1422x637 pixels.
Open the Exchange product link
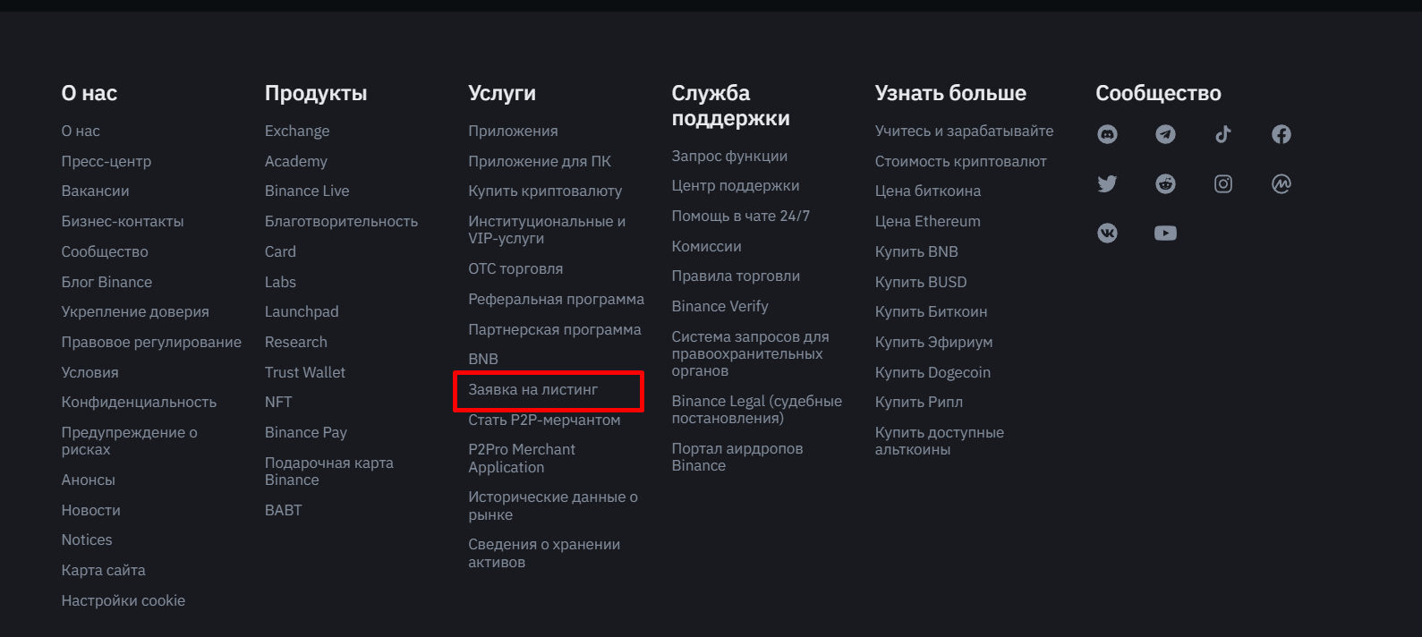(297, 131)
